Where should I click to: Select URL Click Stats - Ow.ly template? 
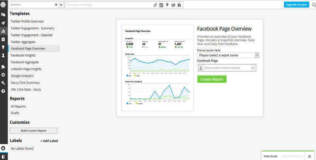[26, 90]
